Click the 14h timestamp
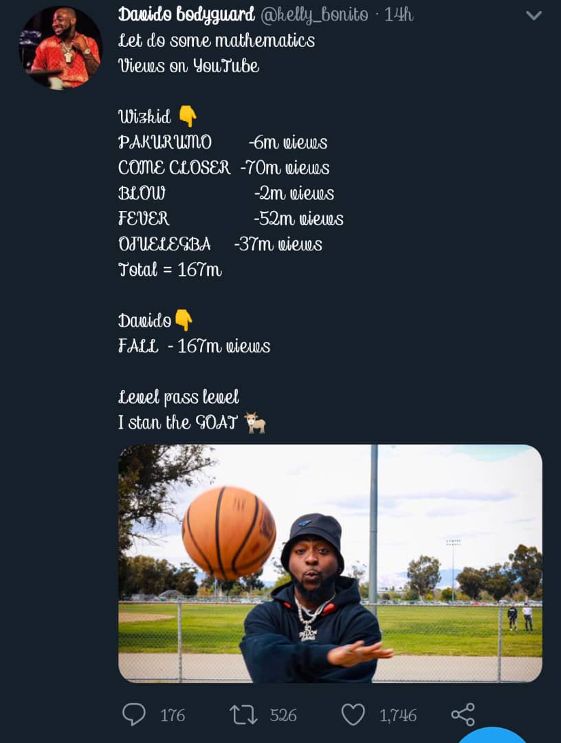561x743 pixels. 399,14
